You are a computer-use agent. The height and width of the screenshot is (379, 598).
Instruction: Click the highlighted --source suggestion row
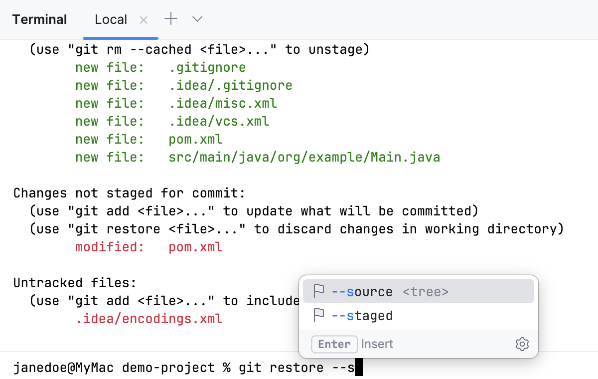pos(418,291)
